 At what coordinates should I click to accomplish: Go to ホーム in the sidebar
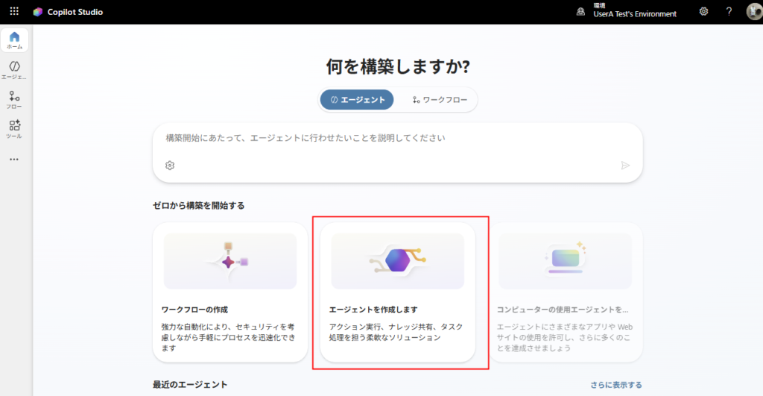14,40
